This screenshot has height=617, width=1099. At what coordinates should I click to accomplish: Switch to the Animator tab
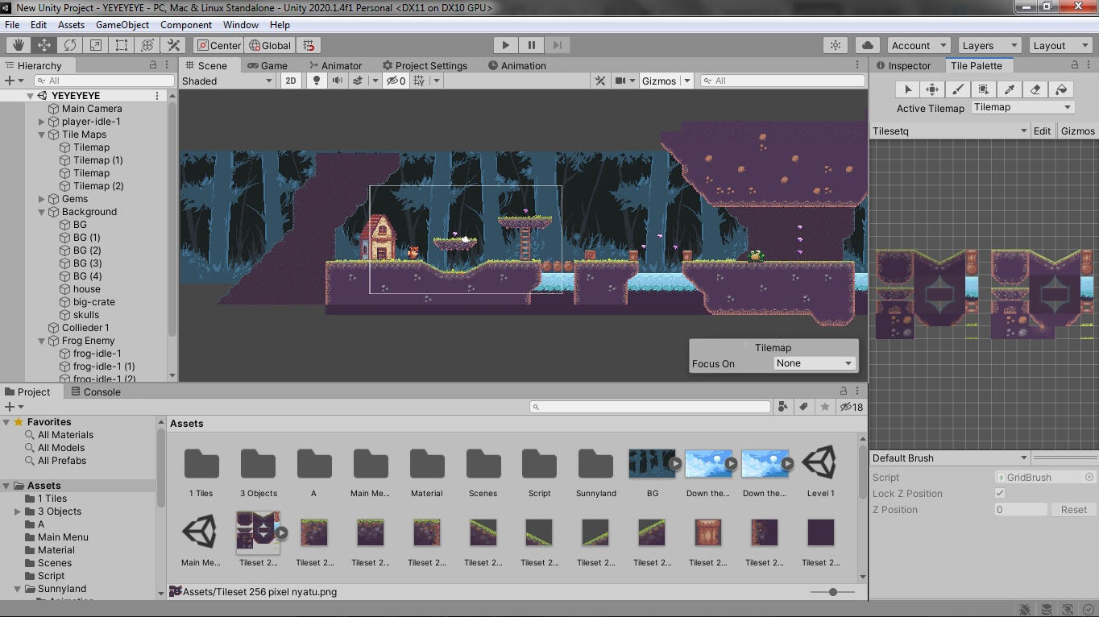[334, 65]
